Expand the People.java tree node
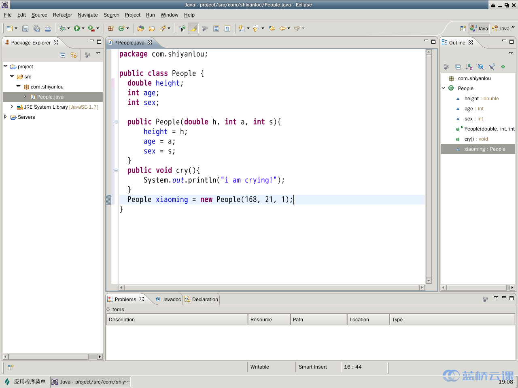This screenshot has width=518, height=388. click(25, 97)
